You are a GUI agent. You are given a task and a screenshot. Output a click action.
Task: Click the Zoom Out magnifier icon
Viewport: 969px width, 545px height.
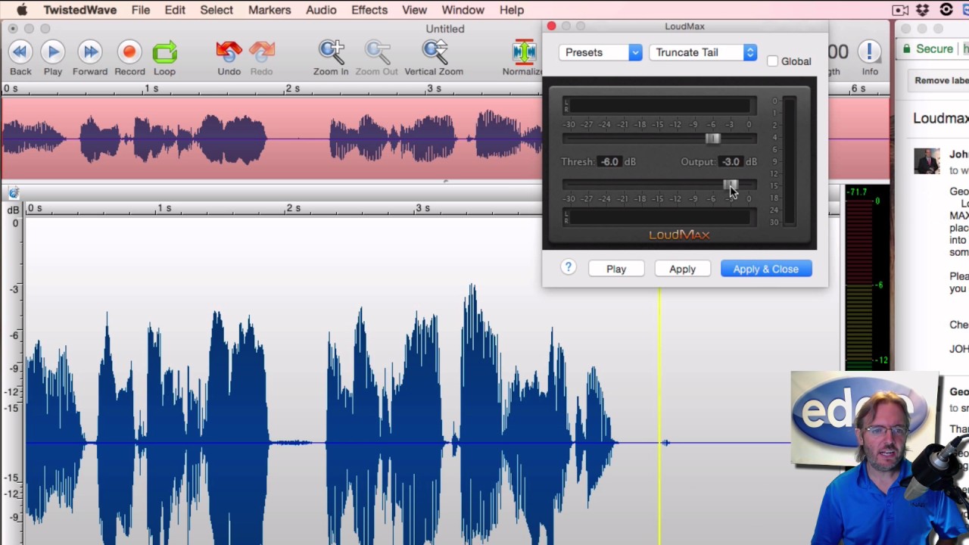pyautogui.click(x=376, y=51)
